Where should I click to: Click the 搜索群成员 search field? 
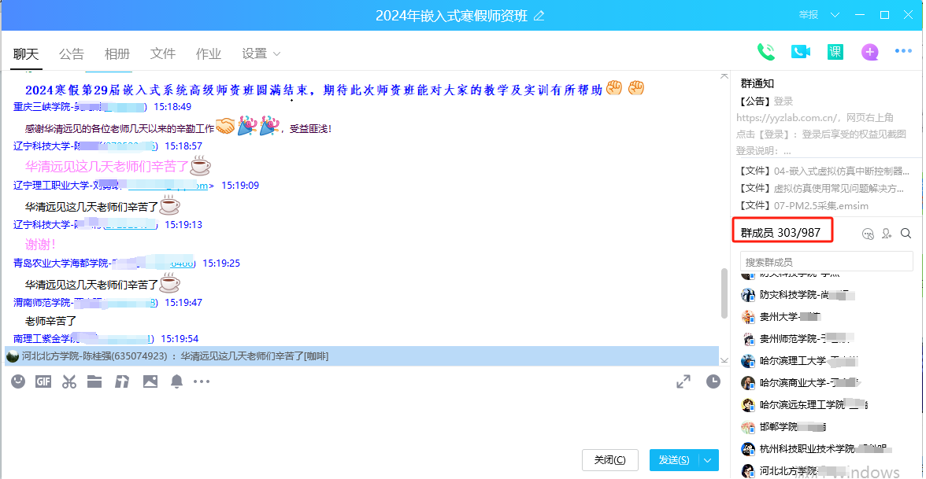tap(826, 262)
